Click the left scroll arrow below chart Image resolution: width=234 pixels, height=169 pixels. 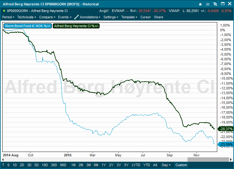coord(3,160)
